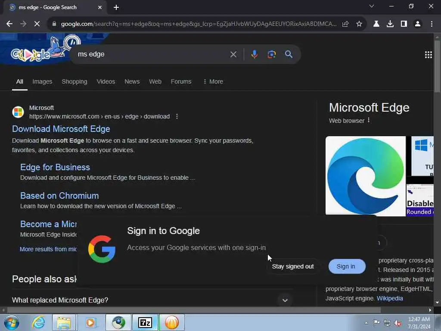Open Windows Media Player taskbar icon

pyautogui.click(x=90, y=322)
